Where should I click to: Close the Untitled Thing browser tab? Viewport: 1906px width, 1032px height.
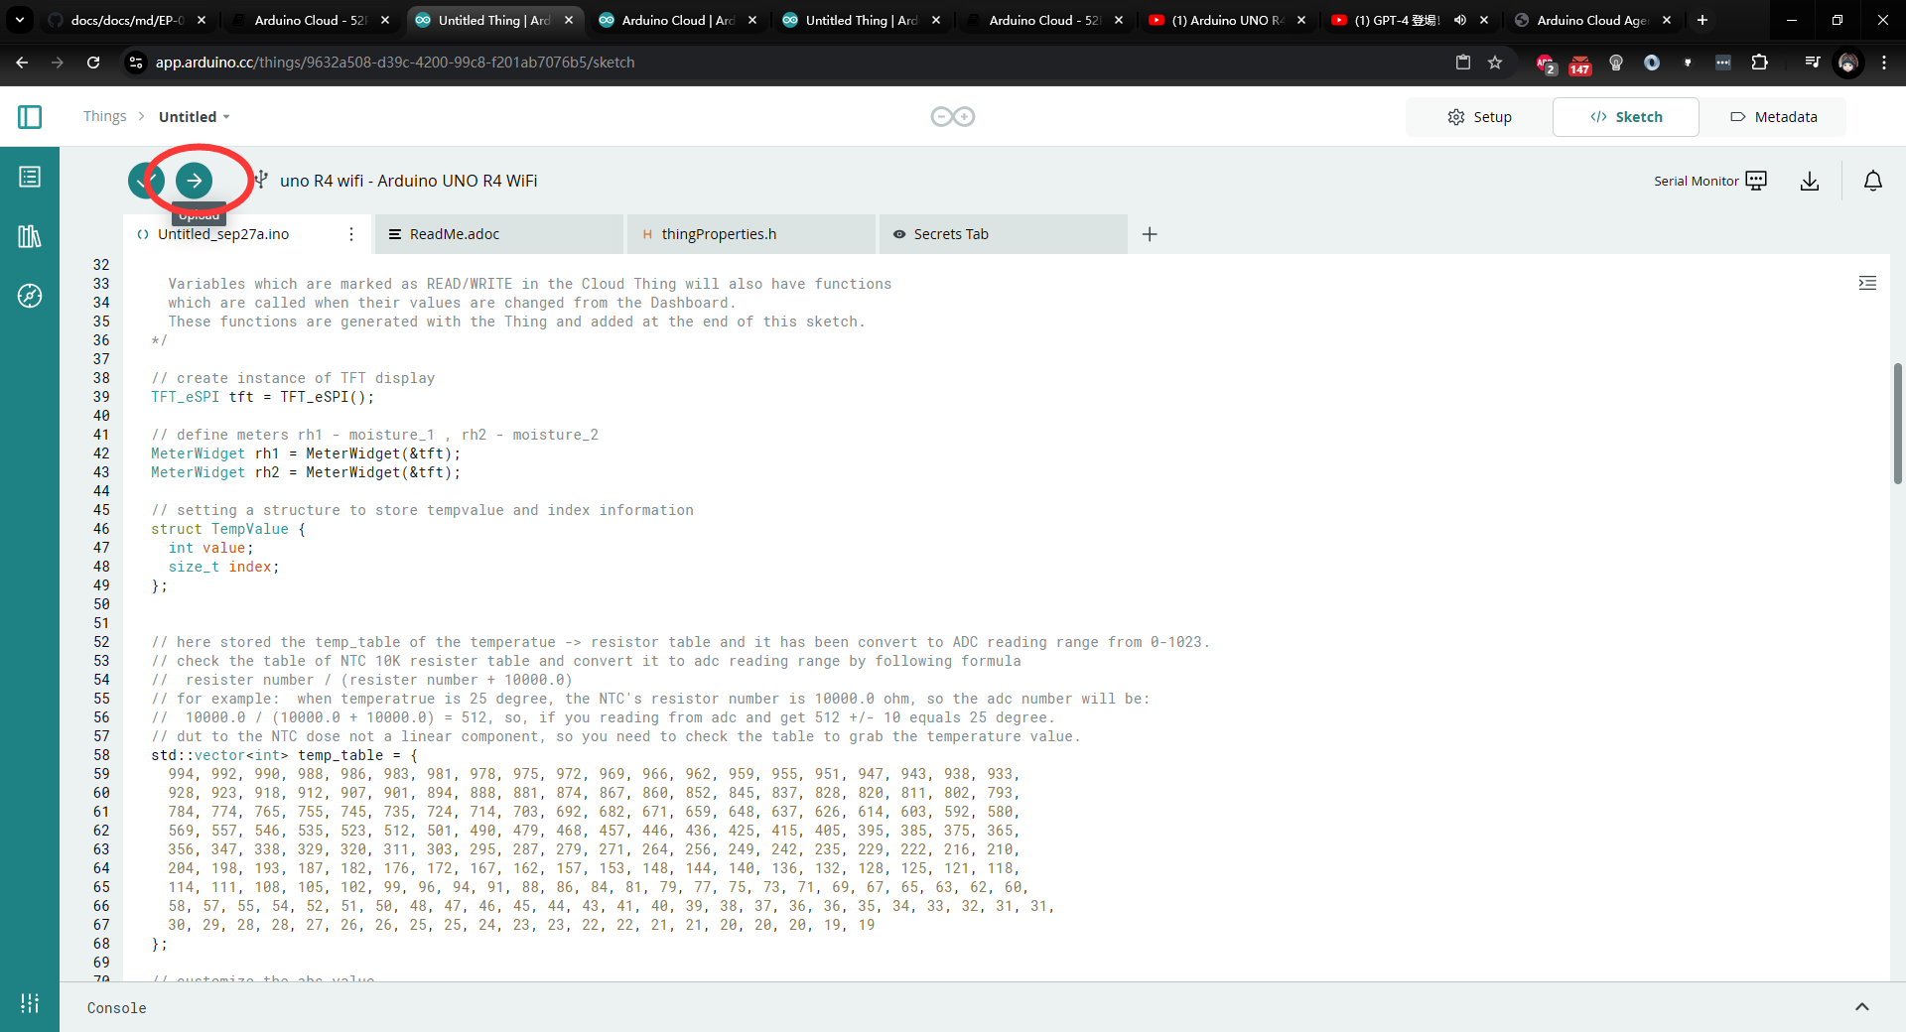point(569,20)
